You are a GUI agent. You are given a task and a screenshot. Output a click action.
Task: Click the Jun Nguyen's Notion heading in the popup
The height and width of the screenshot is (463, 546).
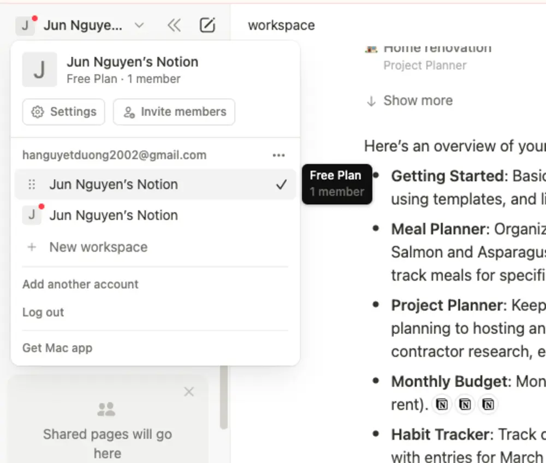tap(133, 62)
